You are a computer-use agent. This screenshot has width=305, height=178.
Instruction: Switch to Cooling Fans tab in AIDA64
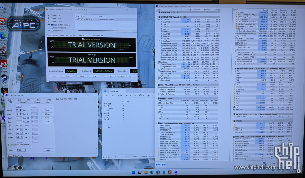pyautogui.click(x=63, y=35)
